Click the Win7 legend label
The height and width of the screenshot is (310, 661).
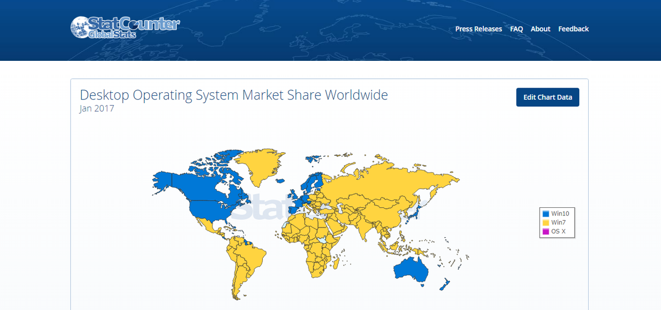pyautogui.click(x=558, y=222)
